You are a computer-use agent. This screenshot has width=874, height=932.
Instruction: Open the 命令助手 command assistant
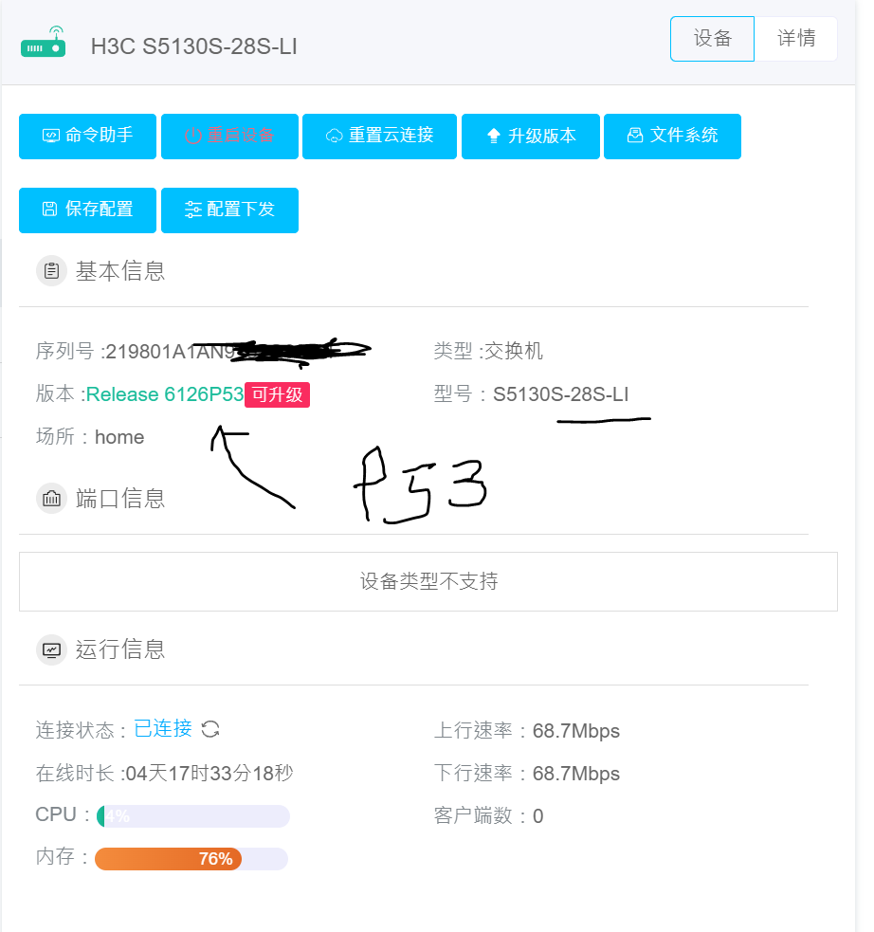[87, 137]
